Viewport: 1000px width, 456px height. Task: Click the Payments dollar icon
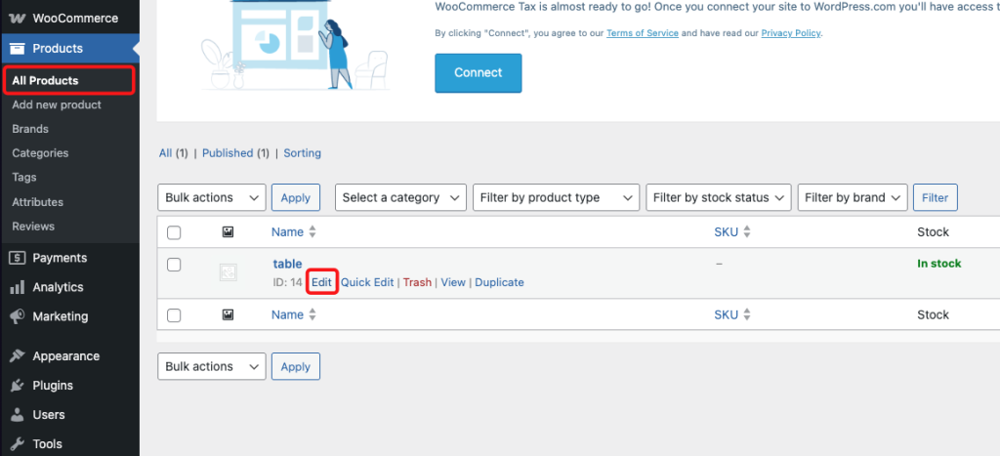pyautogui.click(x=18, y=258)
